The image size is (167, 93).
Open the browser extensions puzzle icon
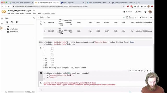coord(142,6)
